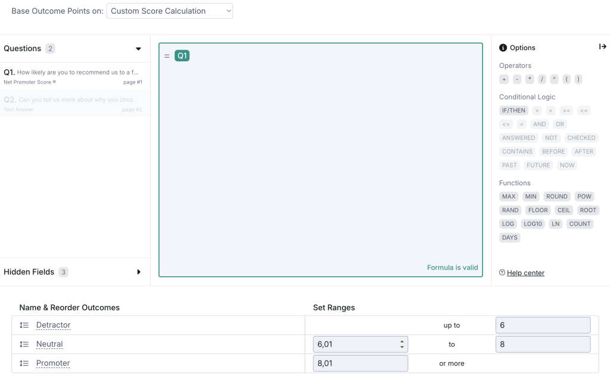Add the PAST condition
The width and height of the screenshot is (610, 377).
510,166
